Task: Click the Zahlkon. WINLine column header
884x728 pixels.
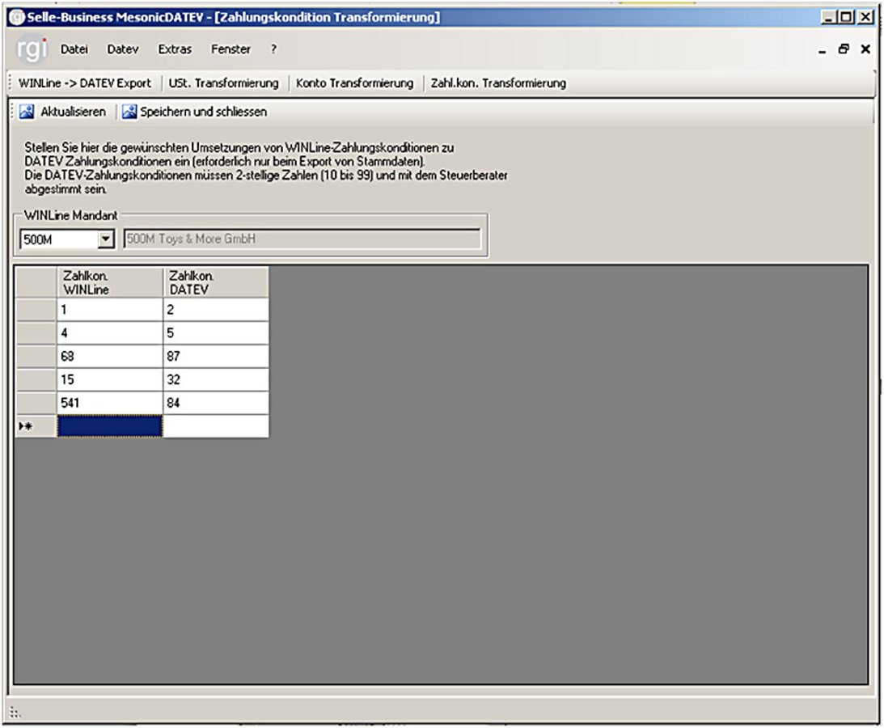Action: 109,282
